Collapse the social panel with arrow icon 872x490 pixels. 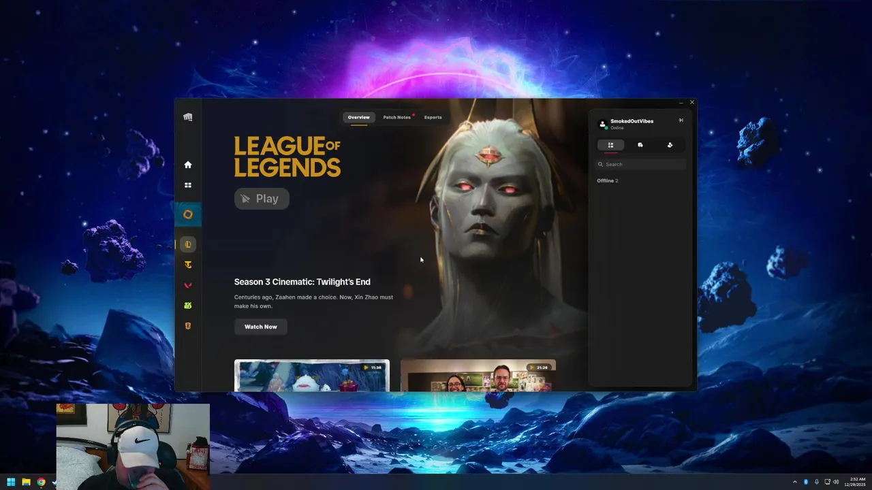(x=681, y=120)
